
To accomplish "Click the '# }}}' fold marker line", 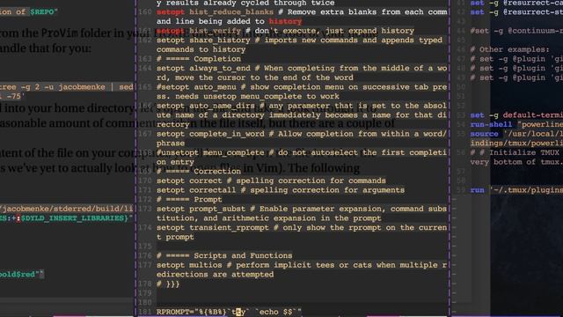I will 168,284.
